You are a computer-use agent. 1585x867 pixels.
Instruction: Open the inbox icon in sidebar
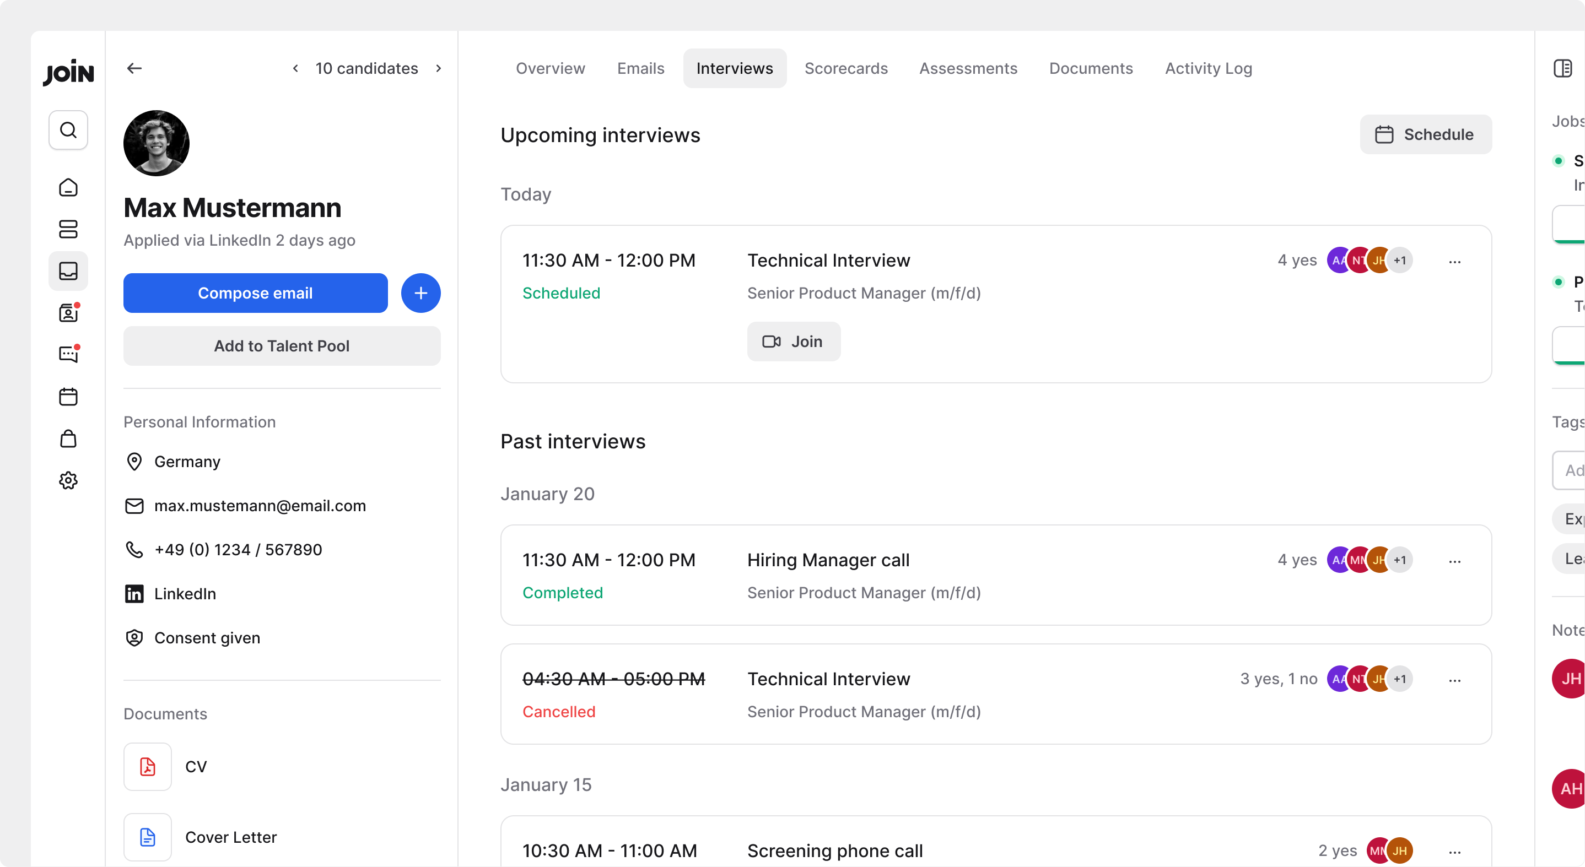(x=68, y=270)
